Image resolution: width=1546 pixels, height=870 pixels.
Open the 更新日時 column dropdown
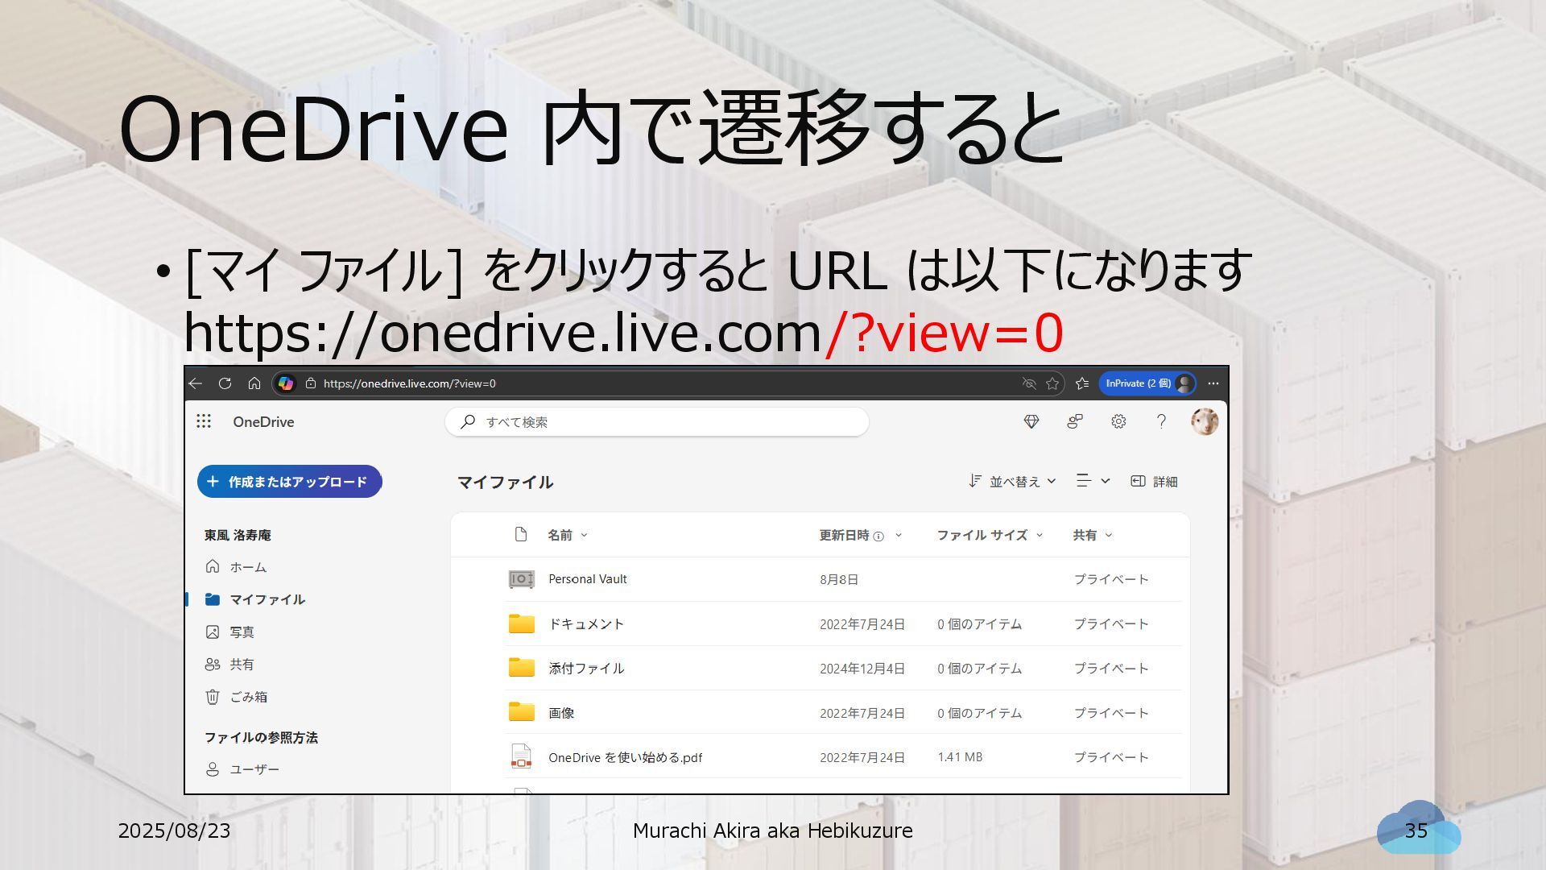tap(899, 535)
